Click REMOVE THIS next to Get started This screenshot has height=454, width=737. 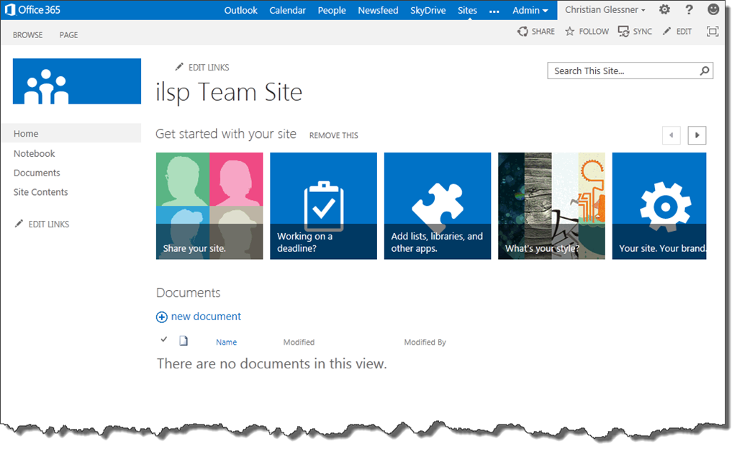click(x=334, y=135)
